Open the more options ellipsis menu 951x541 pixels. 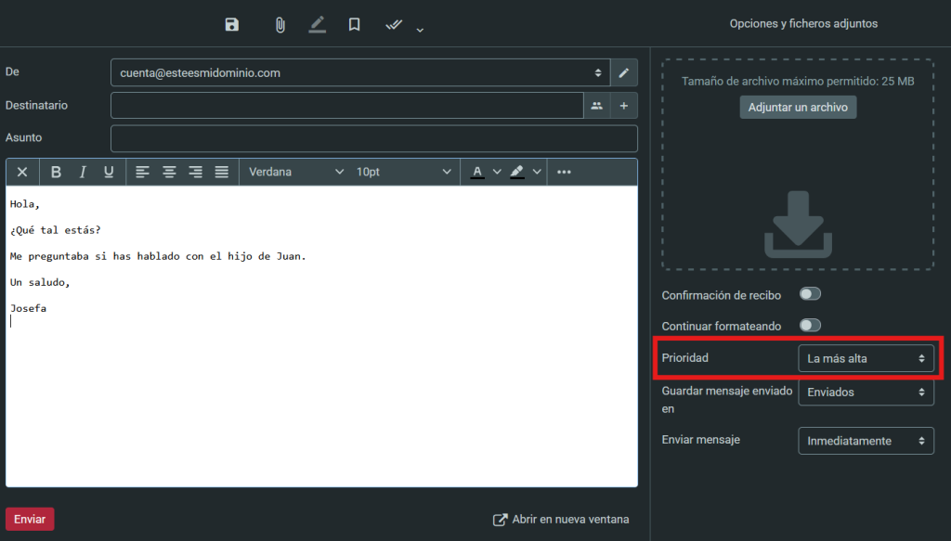click(564, 172)
